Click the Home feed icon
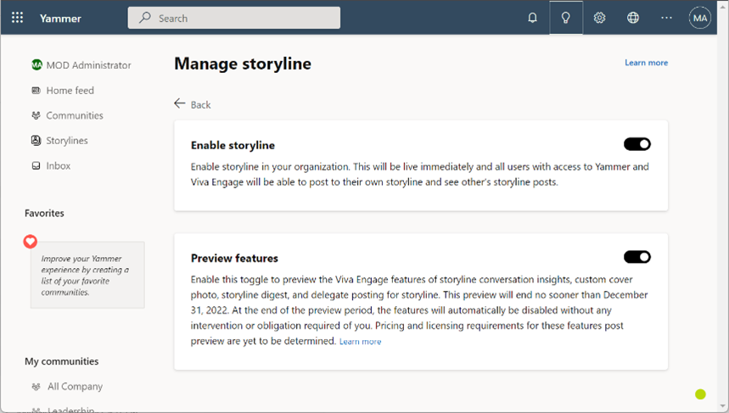The image size is (729, 413). [36, 90]
